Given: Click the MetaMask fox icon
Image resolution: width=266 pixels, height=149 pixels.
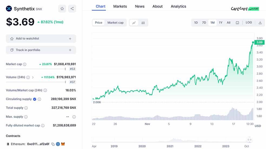Looking at the screenshot, I should point(63,144).
